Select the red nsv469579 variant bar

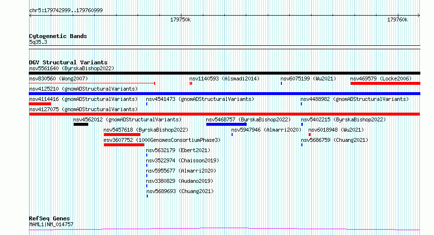[385, 83]
